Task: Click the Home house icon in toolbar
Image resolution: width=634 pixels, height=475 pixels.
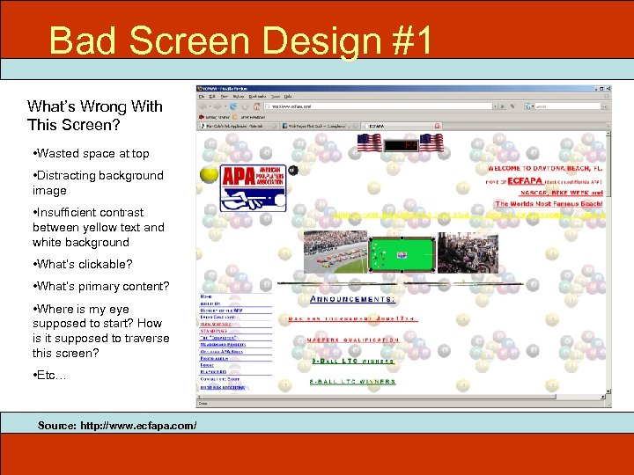Action: 256,106
